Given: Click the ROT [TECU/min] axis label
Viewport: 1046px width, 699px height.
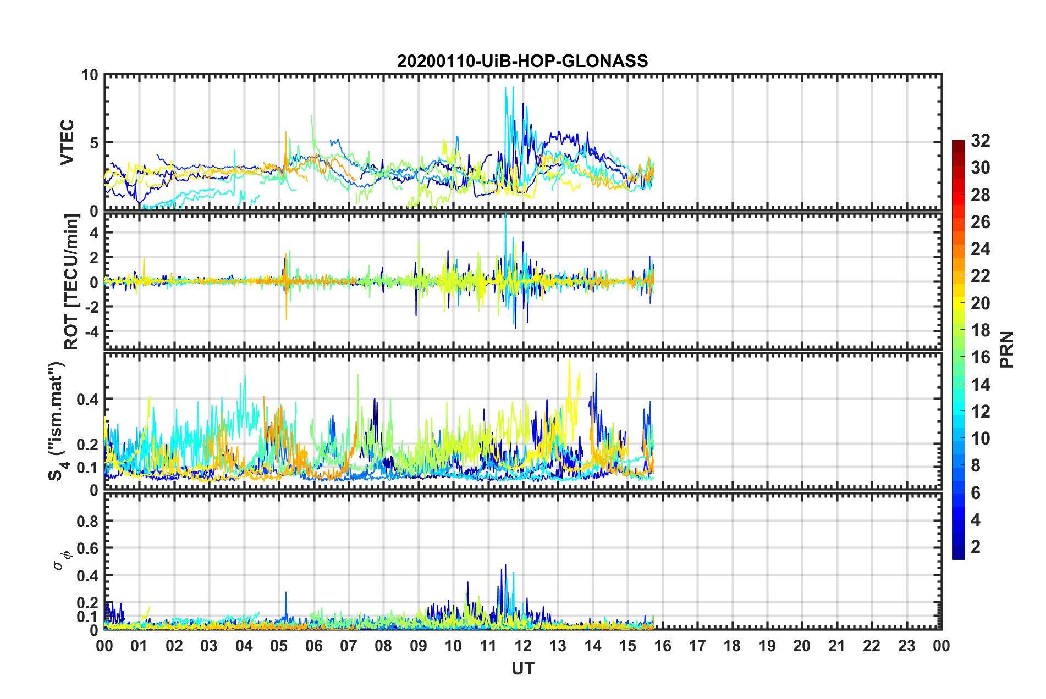Looking at the screenshot, I should [71, 282].
